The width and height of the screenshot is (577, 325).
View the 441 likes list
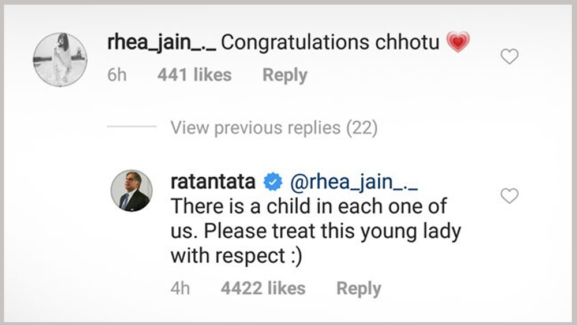(x=194, y=75)
